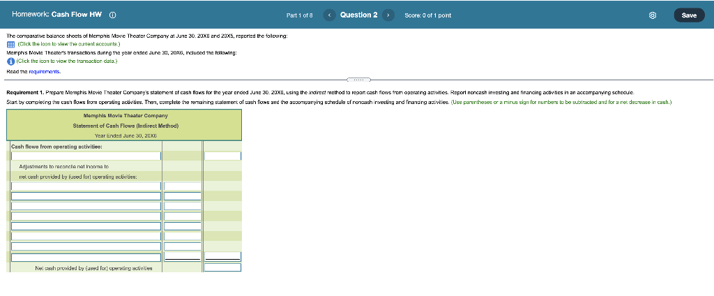Viewport: 714px width, 296px height.
Task: Click 'Click the icon to view the transaction data' text
Action: 67,61
